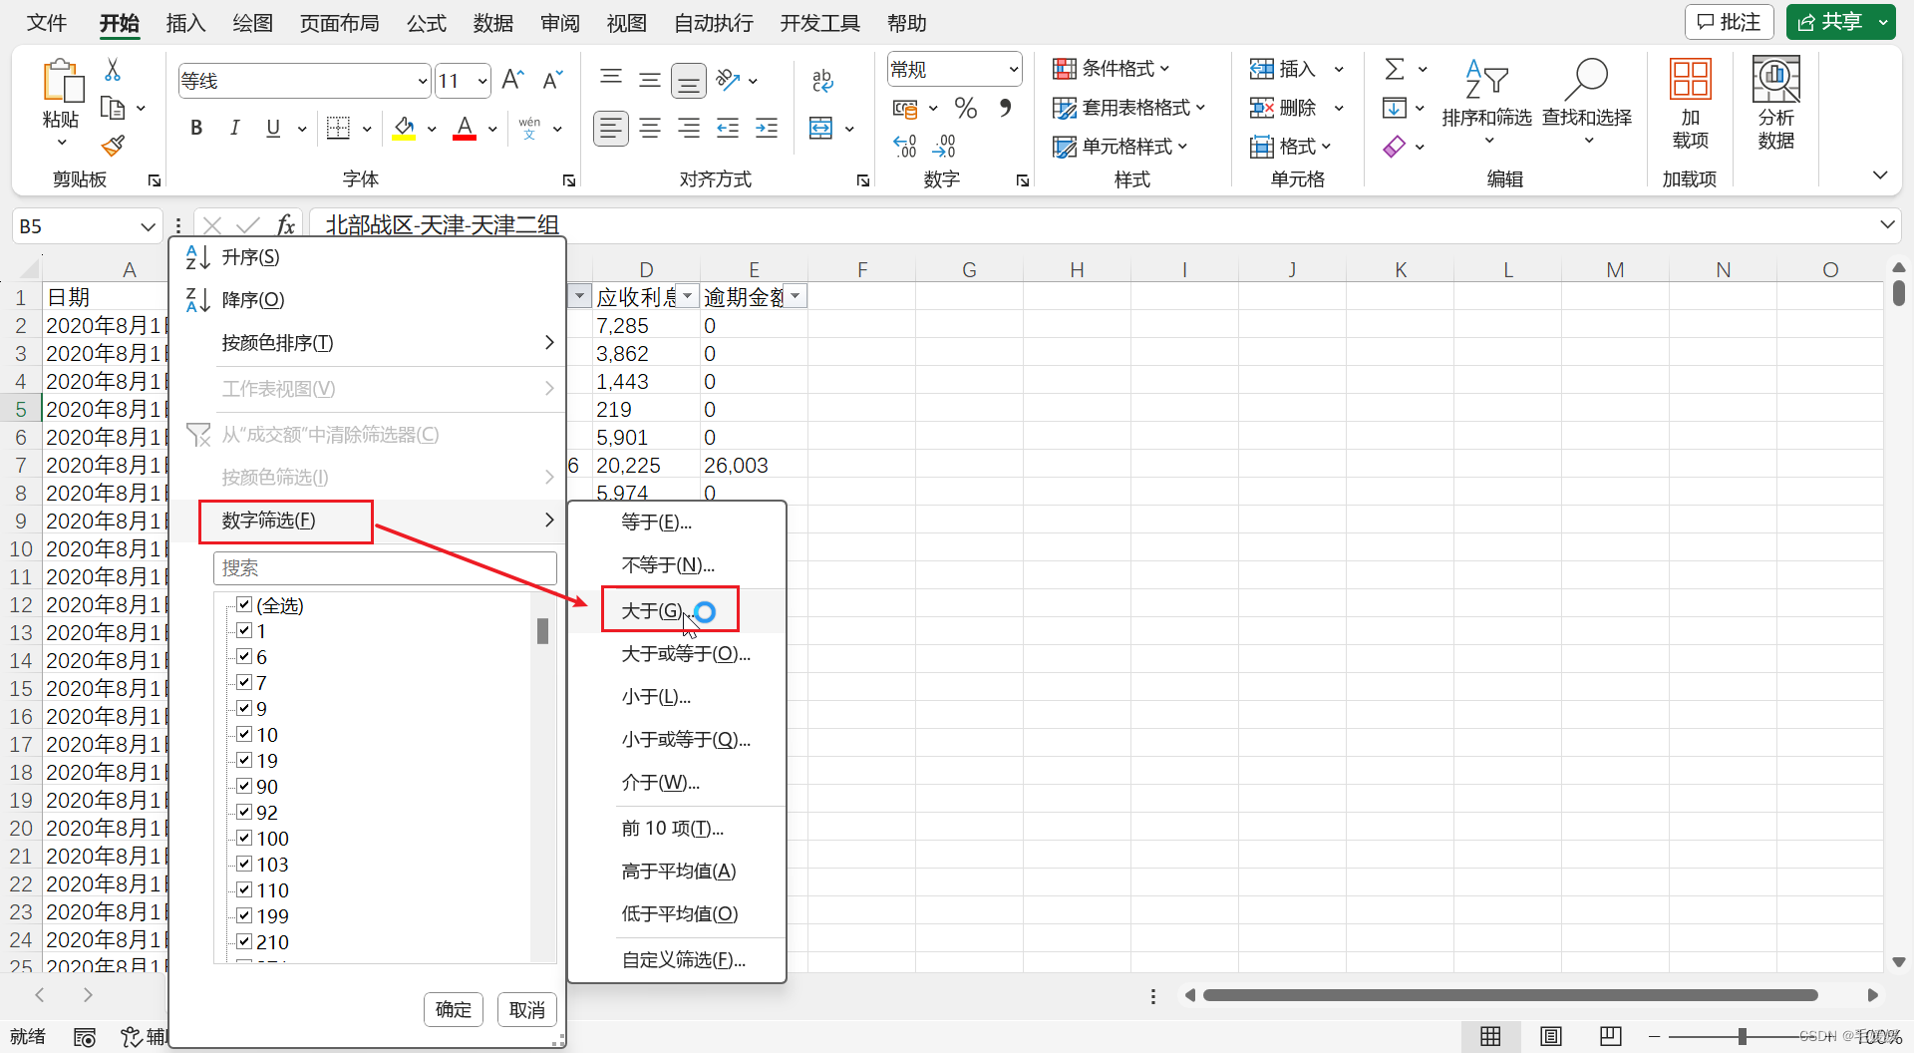Uncheck the value 110 checkbox
1914x1053 pixels.
(x=244, y=889)
